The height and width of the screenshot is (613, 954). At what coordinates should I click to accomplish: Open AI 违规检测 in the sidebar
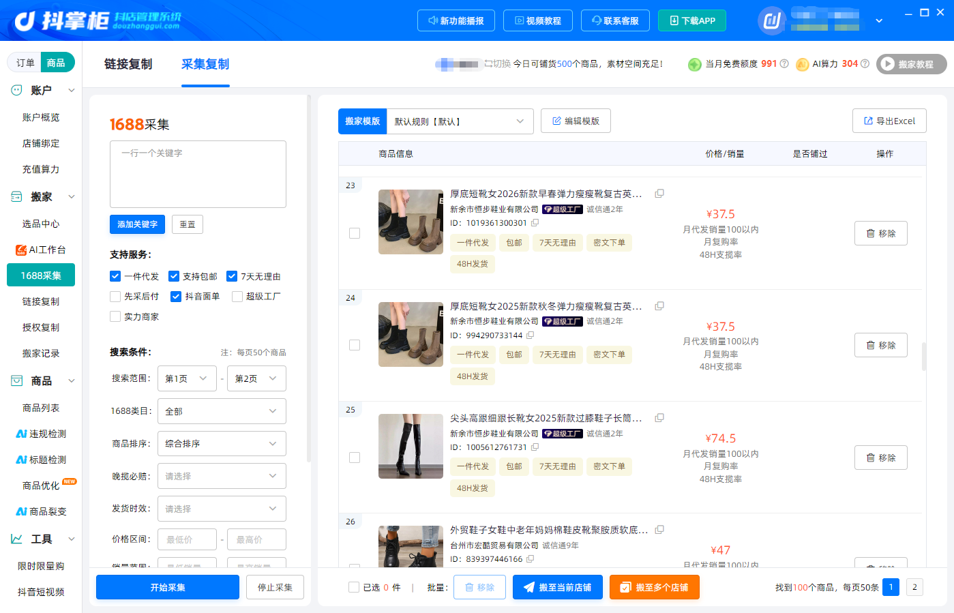41,434
